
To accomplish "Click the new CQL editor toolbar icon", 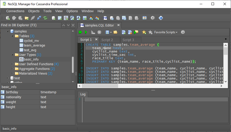I will 105,18.
